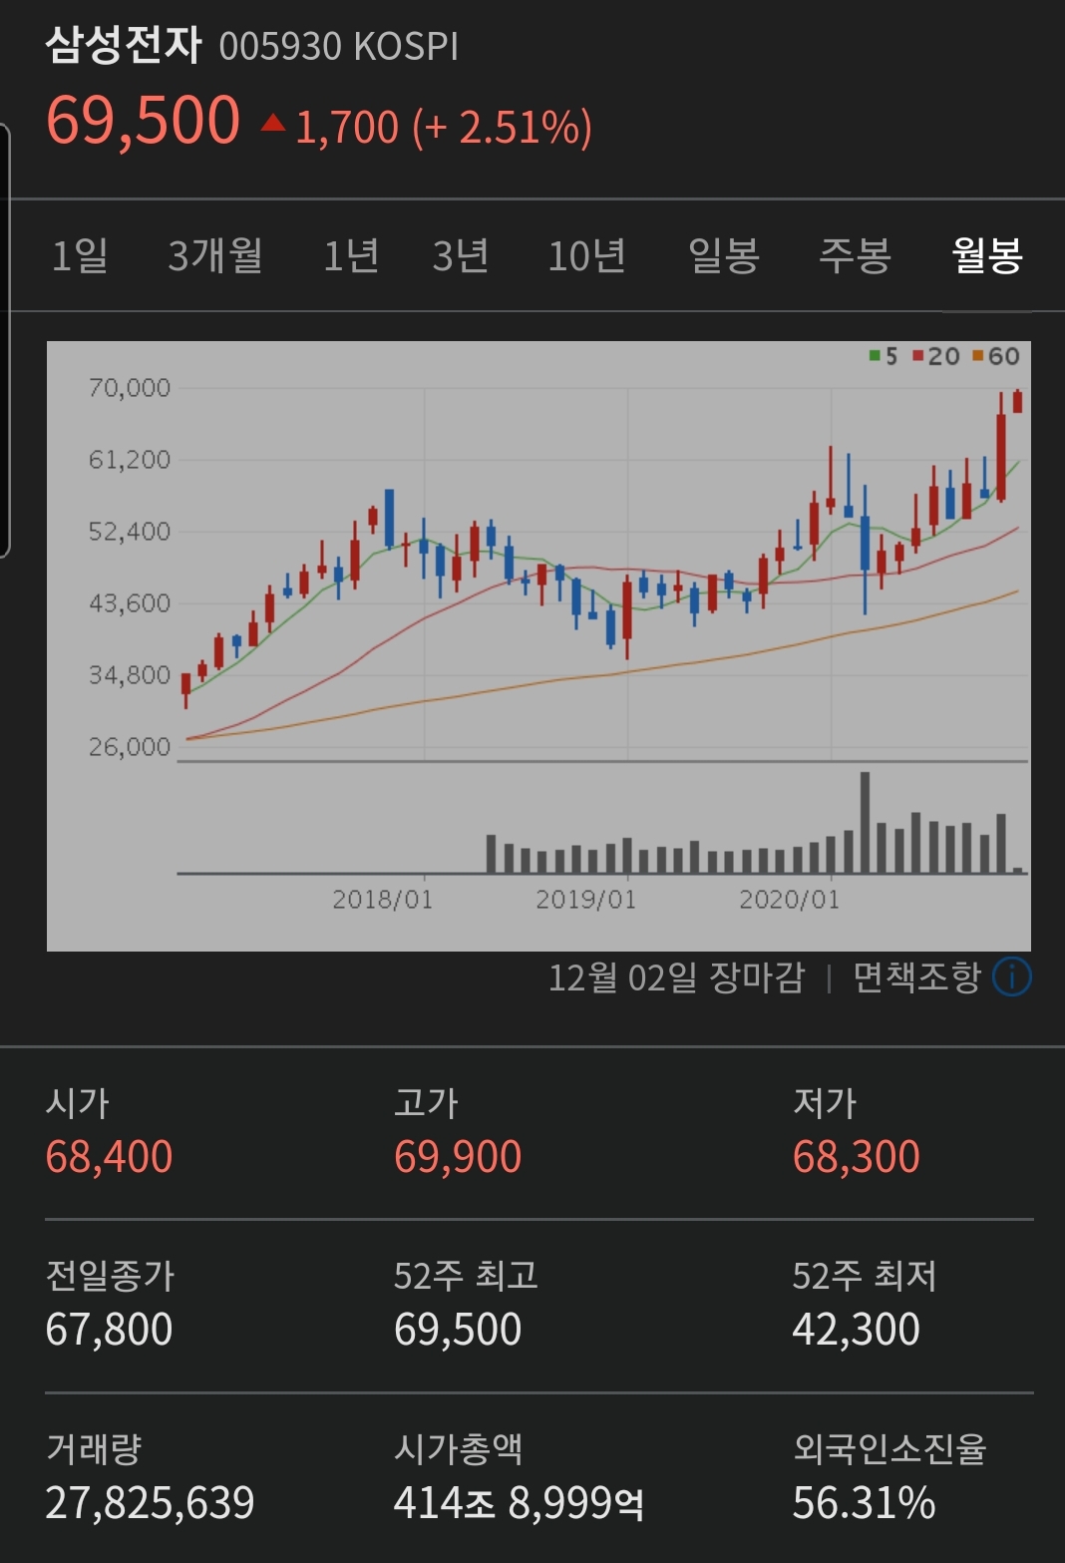
Task: Tap the 70,000 y-axis price label
Action: (x=130, y=388)
